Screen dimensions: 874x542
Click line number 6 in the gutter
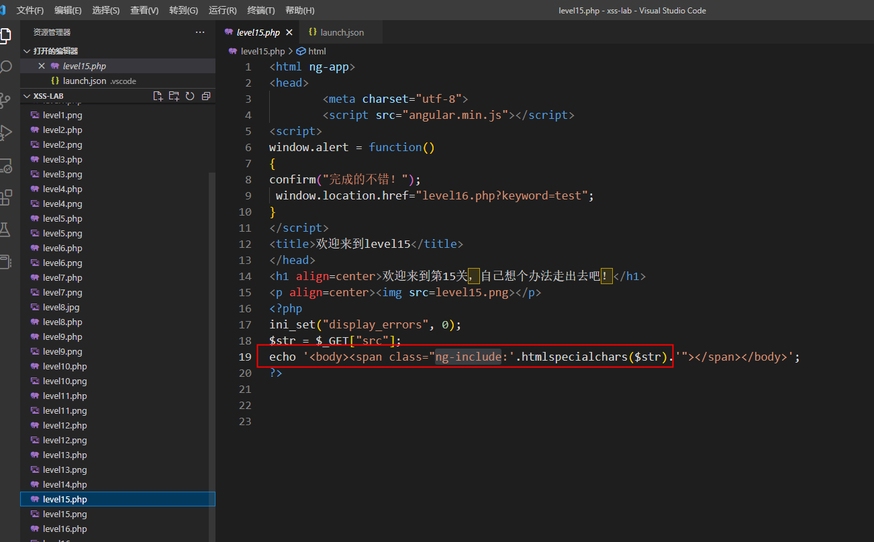(248, 147)
